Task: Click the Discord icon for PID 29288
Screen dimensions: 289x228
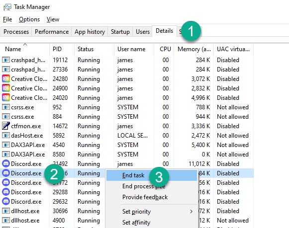Action: tap(6, 192)
